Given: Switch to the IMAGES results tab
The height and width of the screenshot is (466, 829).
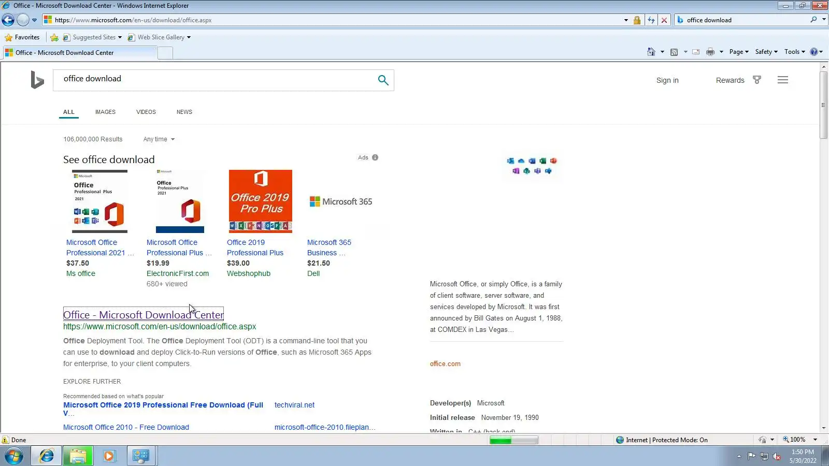Looking at the screenshot, I should coord(105,112).
